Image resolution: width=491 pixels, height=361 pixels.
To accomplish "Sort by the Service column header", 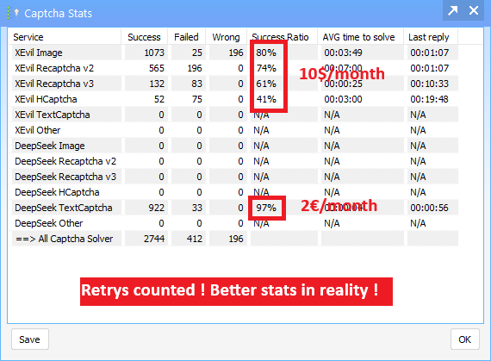I will point(65,37).
